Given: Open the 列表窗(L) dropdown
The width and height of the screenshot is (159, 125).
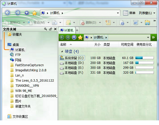Looking at the screenshot, I should (147, 13).
